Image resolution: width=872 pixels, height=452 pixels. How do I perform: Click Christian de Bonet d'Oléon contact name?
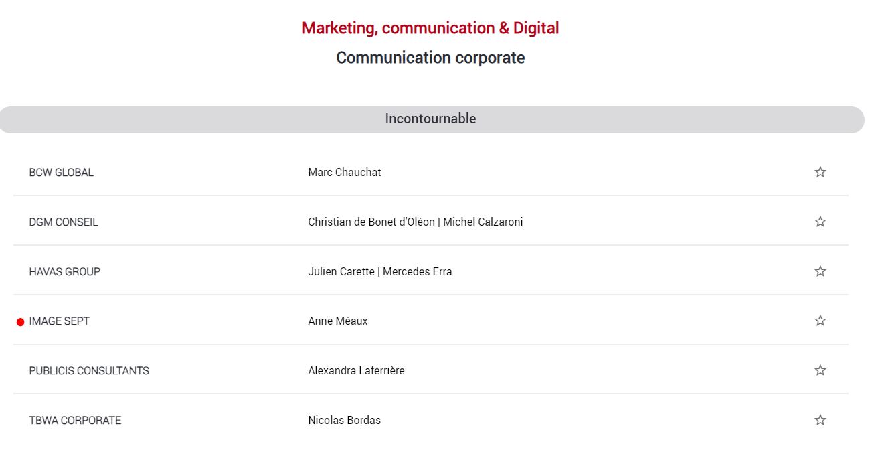pyautogui.click(x=371, y=222)
